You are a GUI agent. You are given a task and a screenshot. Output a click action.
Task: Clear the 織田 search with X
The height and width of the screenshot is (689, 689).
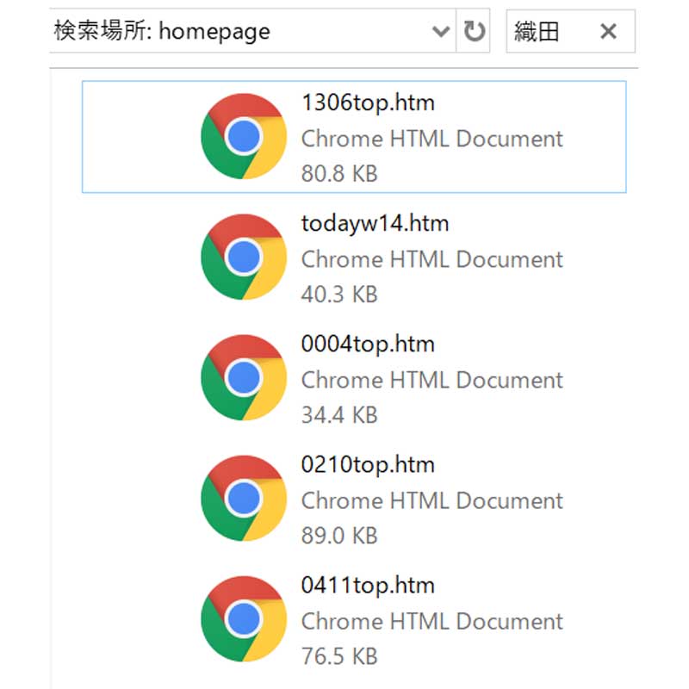coord(609,31)
